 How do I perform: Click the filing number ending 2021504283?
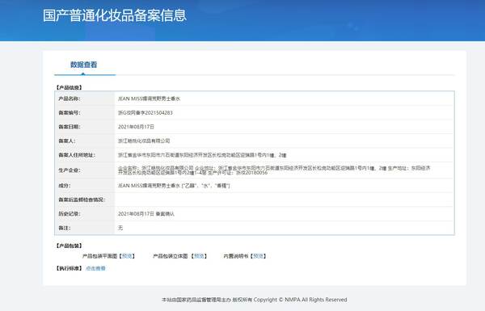coord(145,113)
